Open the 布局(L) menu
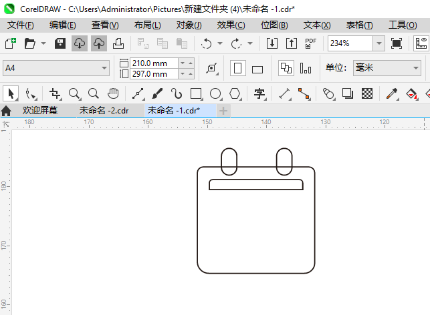The image size is (430, 315). click(x=148, y=25)
